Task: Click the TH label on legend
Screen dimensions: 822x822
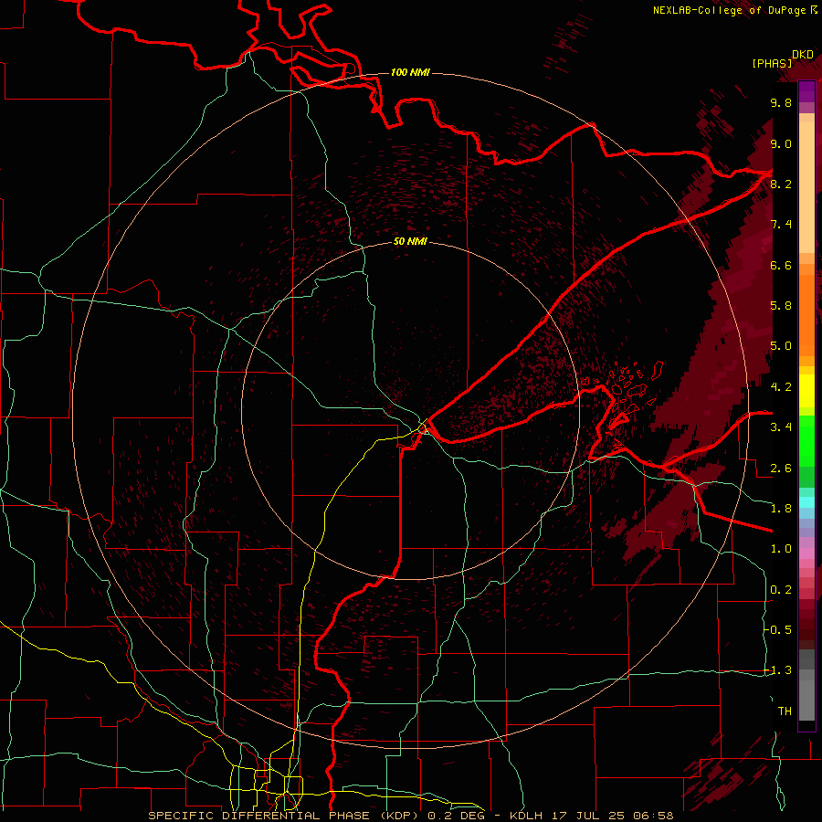Action: tap(785, 711)
